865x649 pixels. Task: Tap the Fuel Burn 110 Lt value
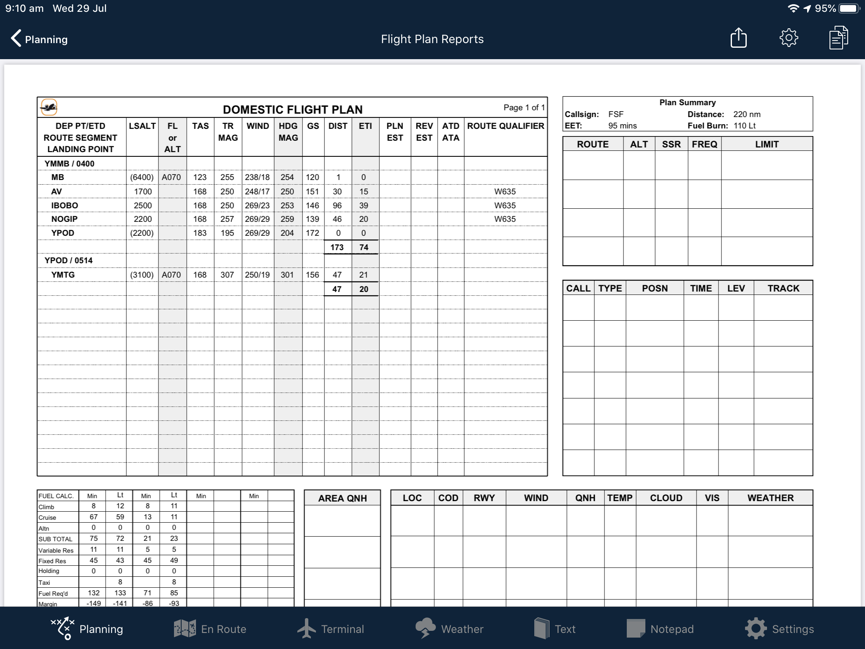click(x=744, y=125)
